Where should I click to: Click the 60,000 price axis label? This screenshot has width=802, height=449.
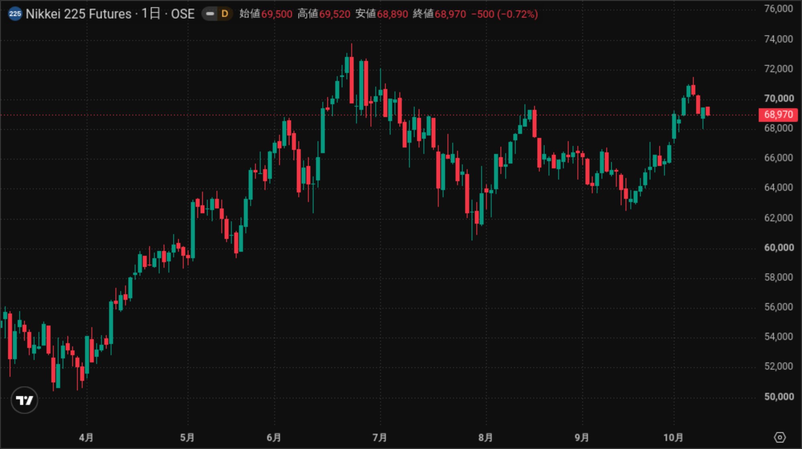pyautogui.click(x=779, y=248)
